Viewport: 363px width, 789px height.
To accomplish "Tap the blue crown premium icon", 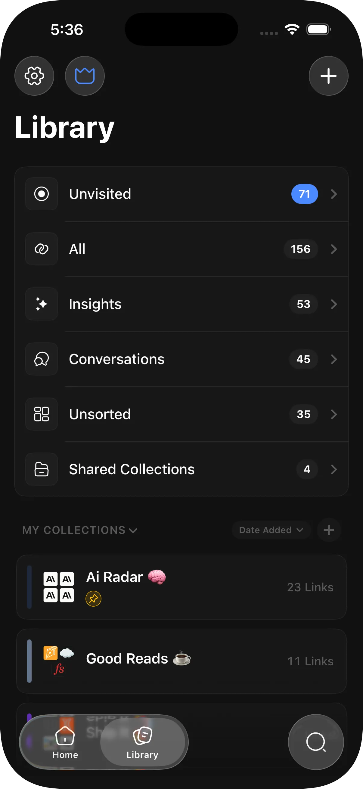I will tap(85, 76).
